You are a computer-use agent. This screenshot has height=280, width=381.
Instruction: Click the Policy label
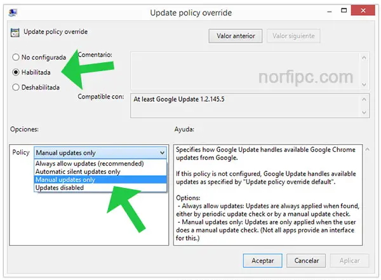pos(21,152)
